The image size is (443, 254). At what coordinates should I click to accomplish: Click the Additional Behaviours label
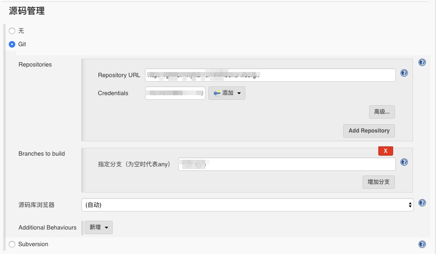click(48, 227)
